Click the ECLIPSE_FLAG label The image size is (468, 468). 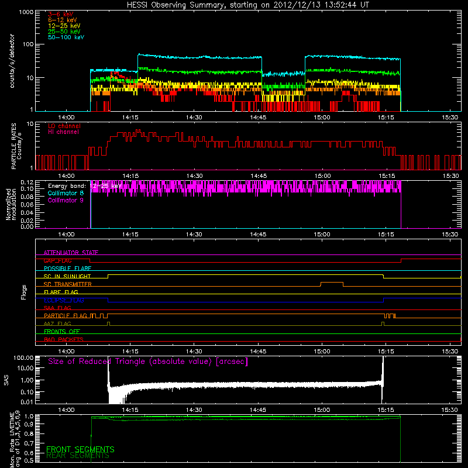[x=64, y=300]
